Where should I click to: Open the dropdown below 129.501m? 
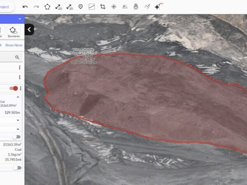(18, 120)
